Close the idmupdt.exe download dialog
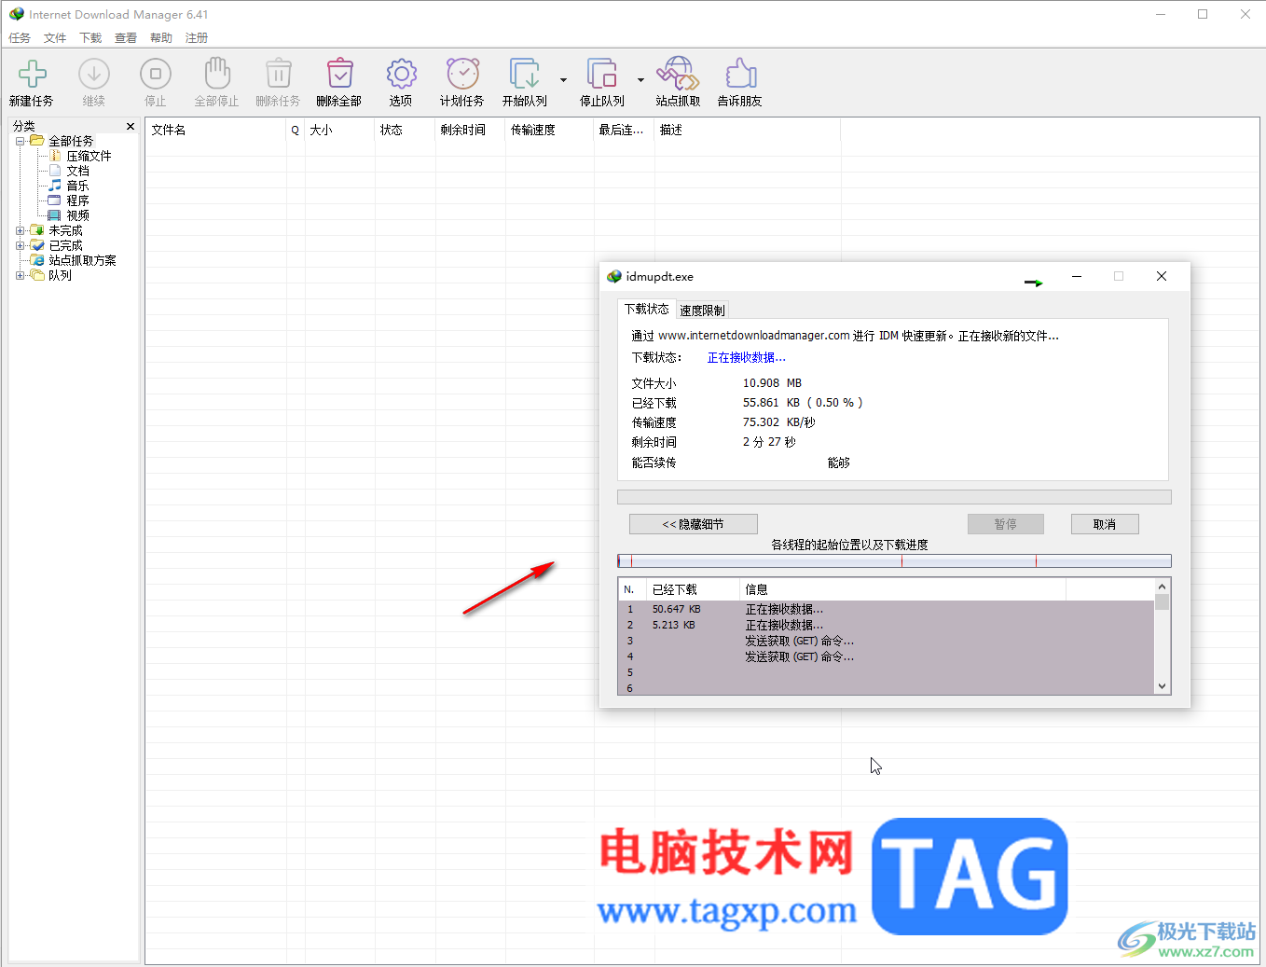Image resolution: width=1266 pixels, height=967 pixels. [x=1162, y=276]
